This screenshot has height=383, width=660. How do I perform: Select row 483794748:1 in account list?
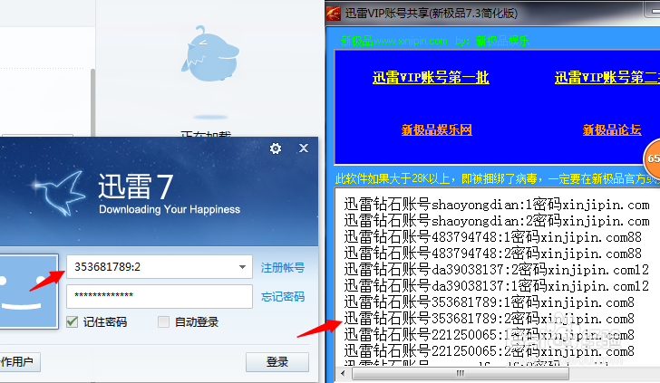click(492, 237)
